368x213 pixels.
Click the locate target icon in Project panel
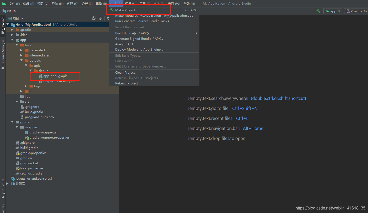pos(94,18)
